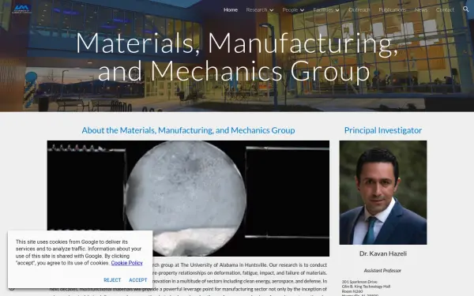Open the Outreach nav item
This screenshot has height=296, width=474.
click(x=359, y=9)
